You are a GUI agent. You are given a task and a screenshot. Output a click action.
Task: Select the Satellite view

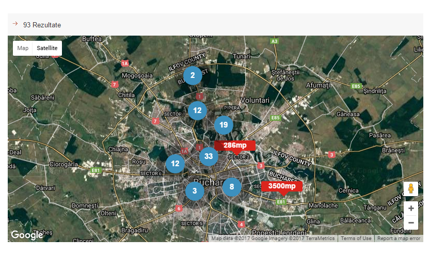click(x=47, y=48)
